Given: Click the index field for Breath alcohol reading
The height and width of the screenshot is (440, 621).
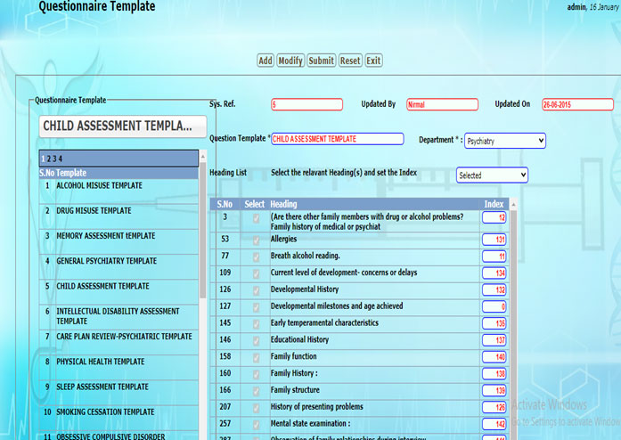Looking at the screenshot, I should click(494, 257).
